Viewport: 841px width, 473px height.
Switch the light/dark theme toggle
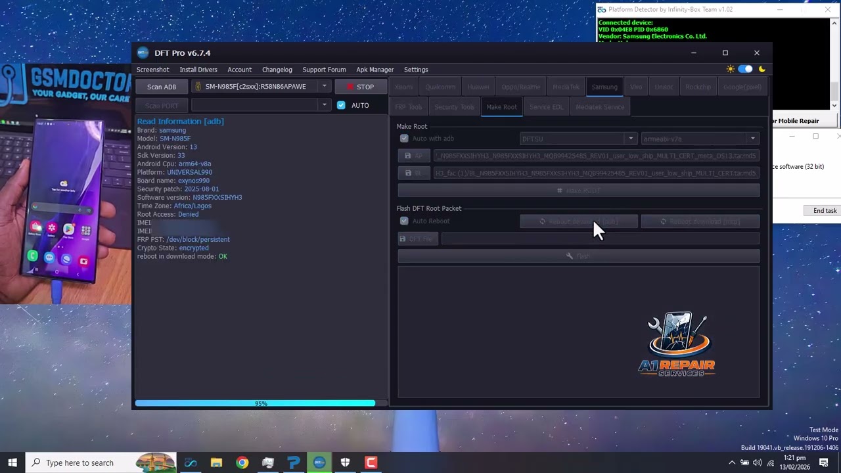coord(746,69)
